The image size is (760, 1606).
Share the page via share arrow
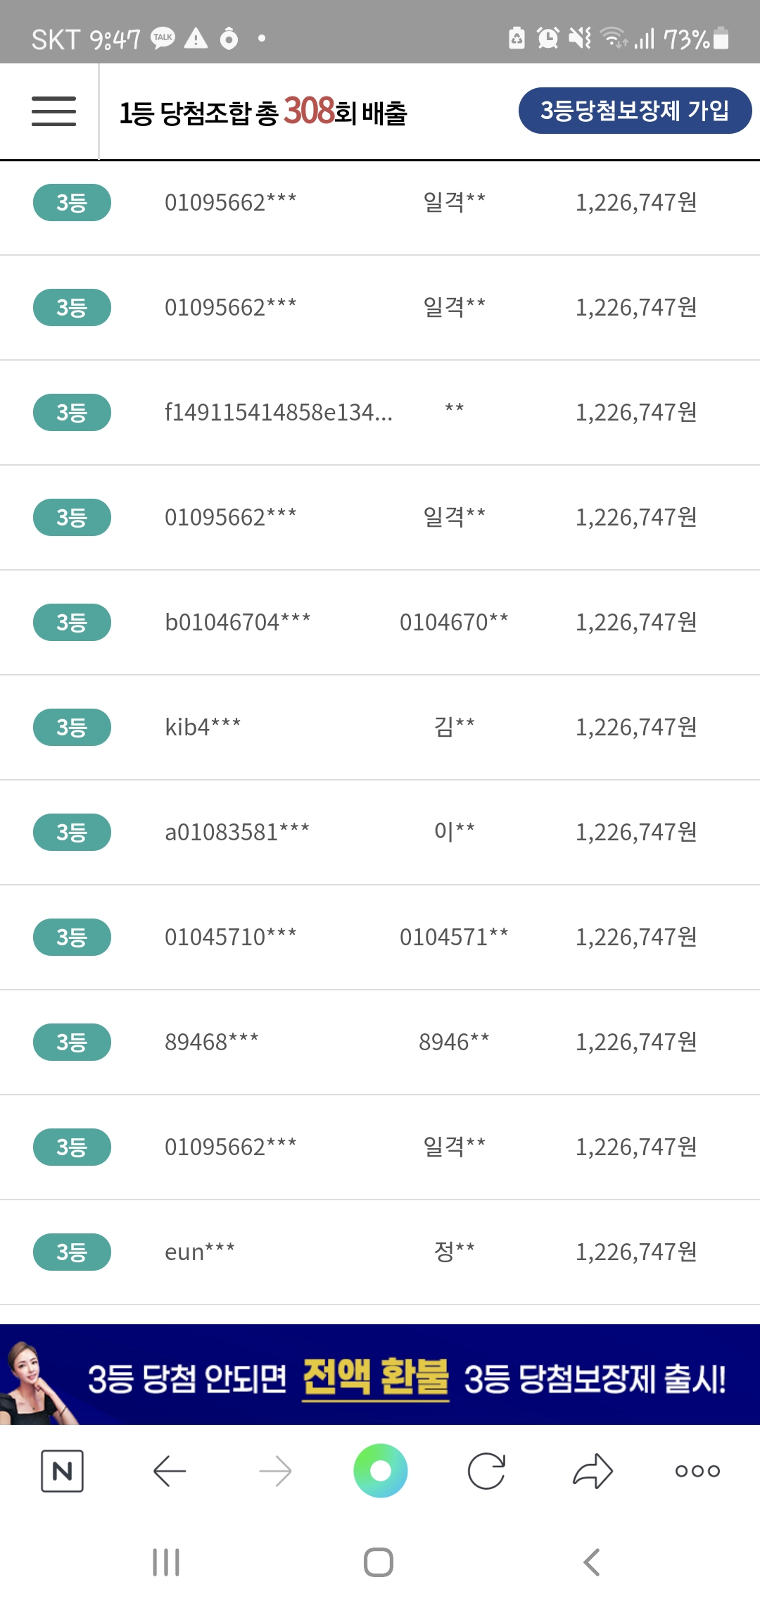593,1471
